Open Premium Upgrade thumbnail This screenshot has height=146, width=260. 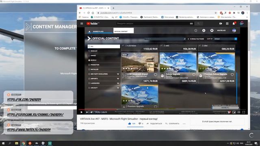[140, 94]
